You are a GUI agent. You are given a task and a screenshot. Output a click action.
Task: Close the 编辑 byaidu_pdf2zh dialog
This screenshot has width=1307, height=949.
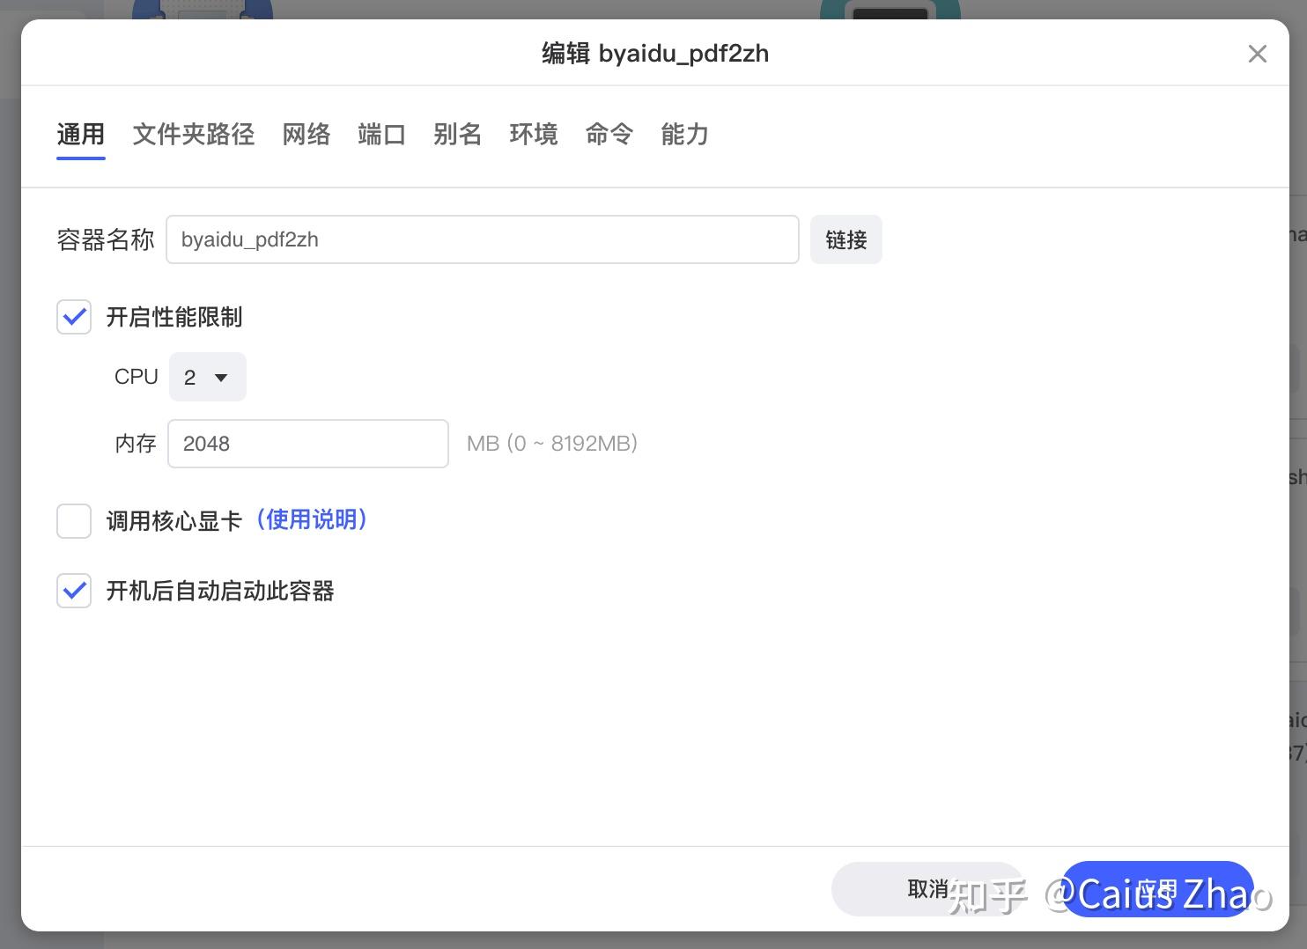pos(1257,54)
